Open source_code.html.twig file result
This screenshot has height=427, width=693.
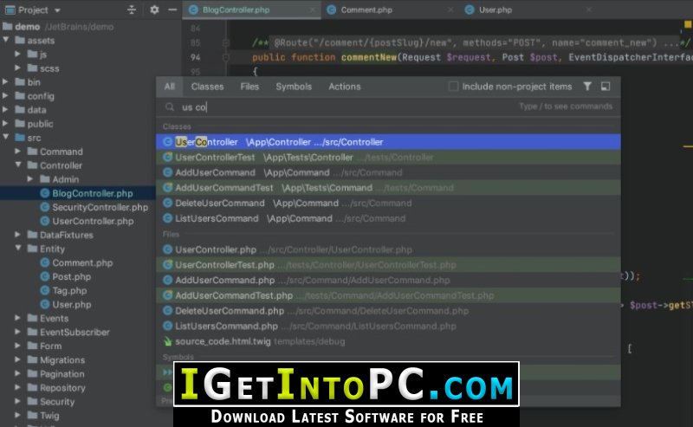[388, 341]
